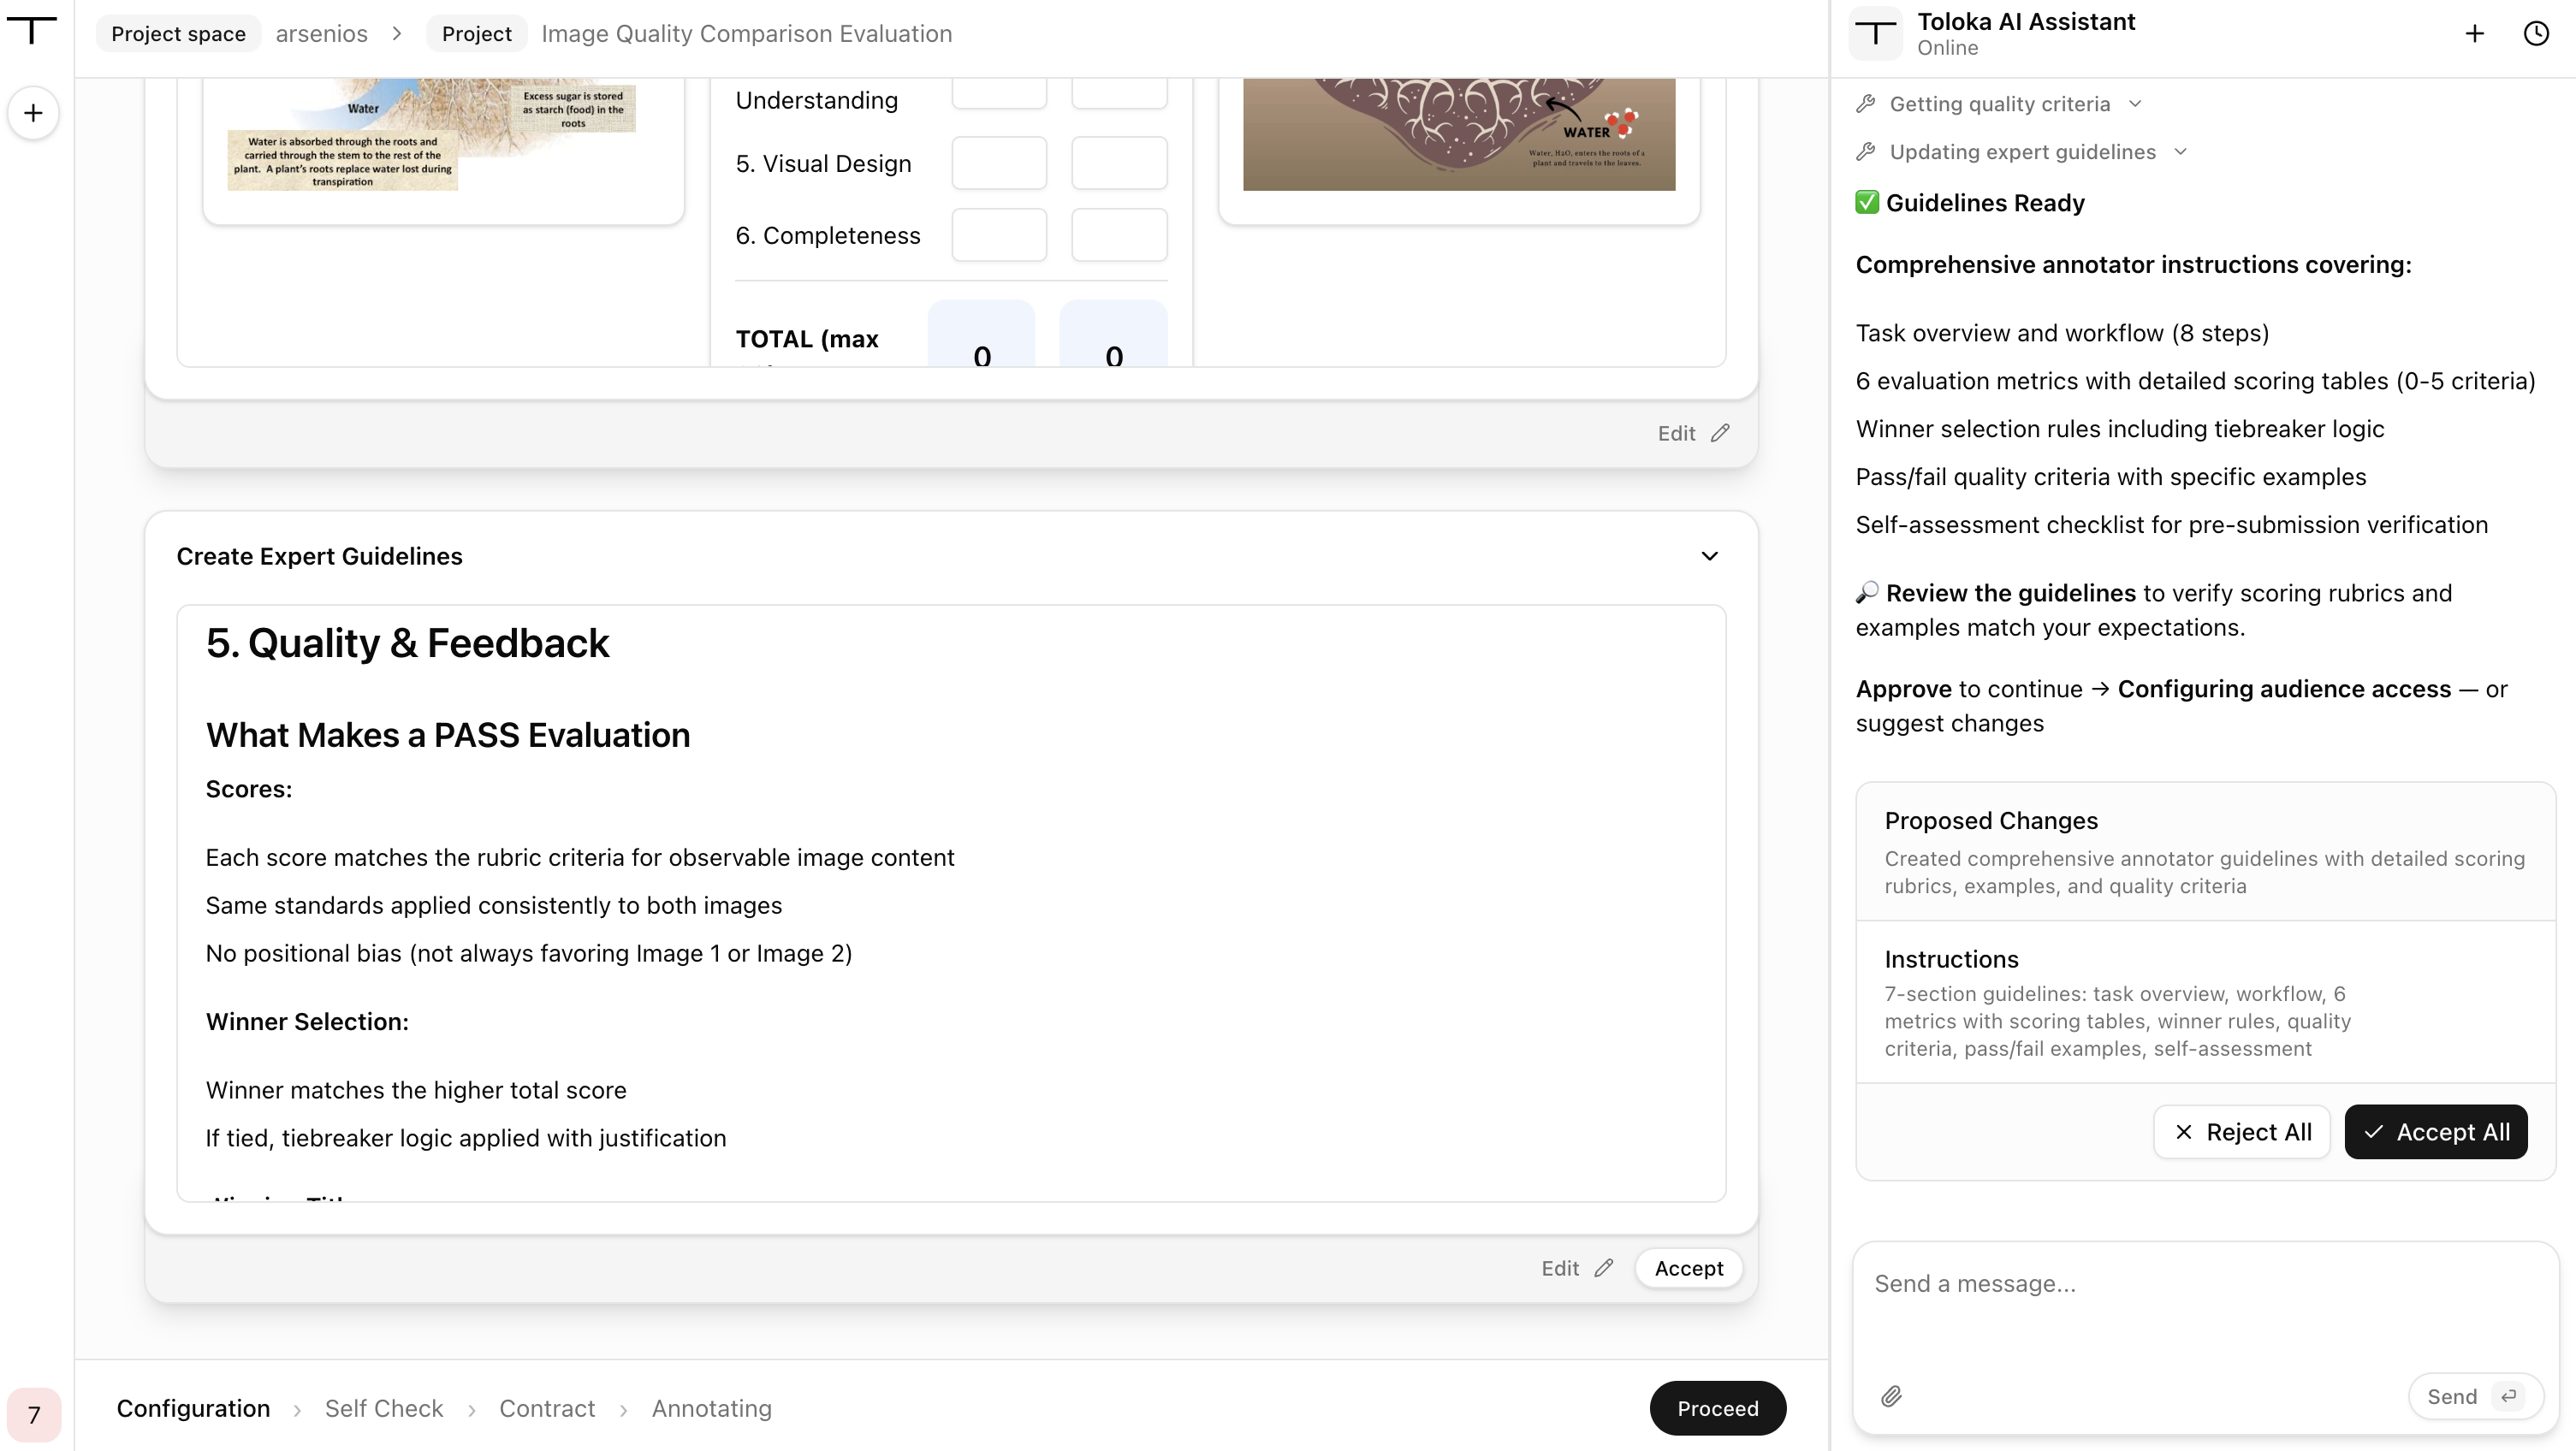Click the Accept All button

(2436, 1132)
